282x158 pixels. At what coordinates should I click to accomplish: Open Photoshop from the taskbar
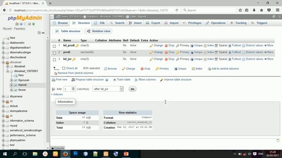(75, 154)
